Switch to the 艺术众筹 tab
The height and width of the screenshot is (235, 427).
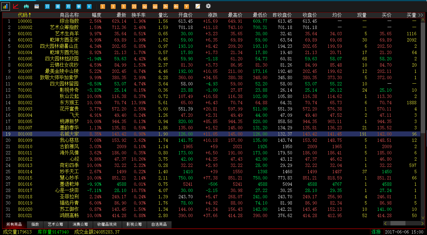click(56, 225)
